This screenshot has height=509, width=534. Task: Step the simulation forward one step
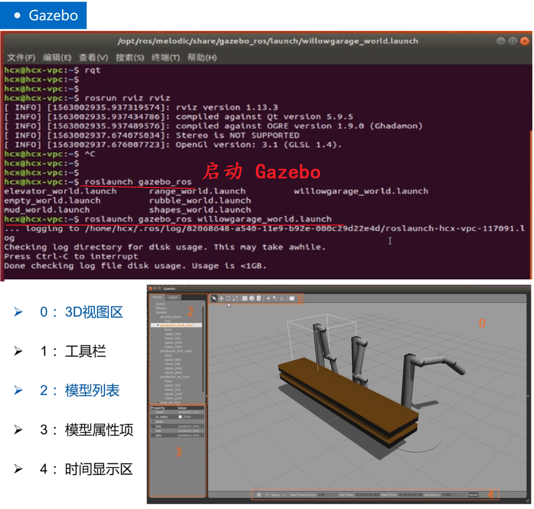tap(267, 495)
